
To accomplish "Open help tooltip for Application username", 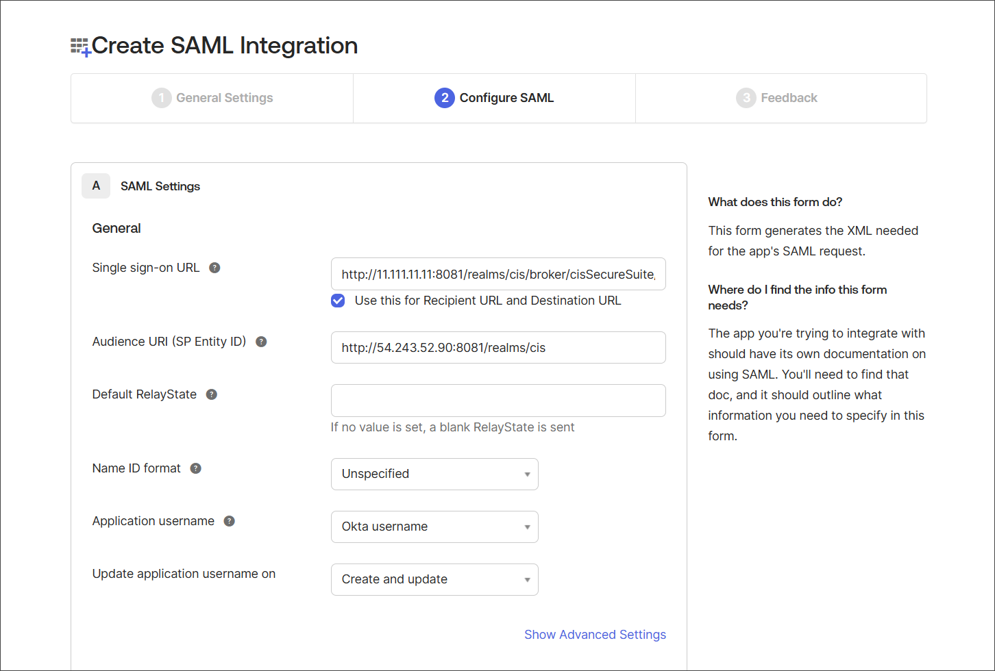I will 230,521.
